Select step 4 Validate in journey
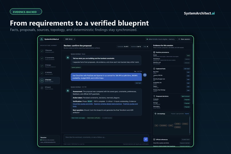The height and width of the screenshot is (154, 231). click(50, 73)
